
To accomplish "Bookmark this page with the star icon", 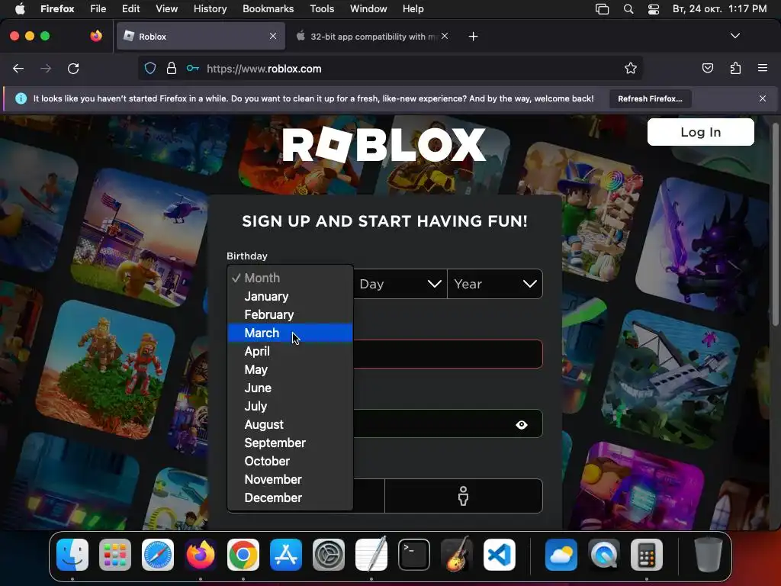I will [x=631, y=68].
